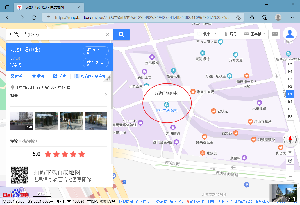
Task: Select floor F1 in the floor switcher
Action: pos(290,94)
